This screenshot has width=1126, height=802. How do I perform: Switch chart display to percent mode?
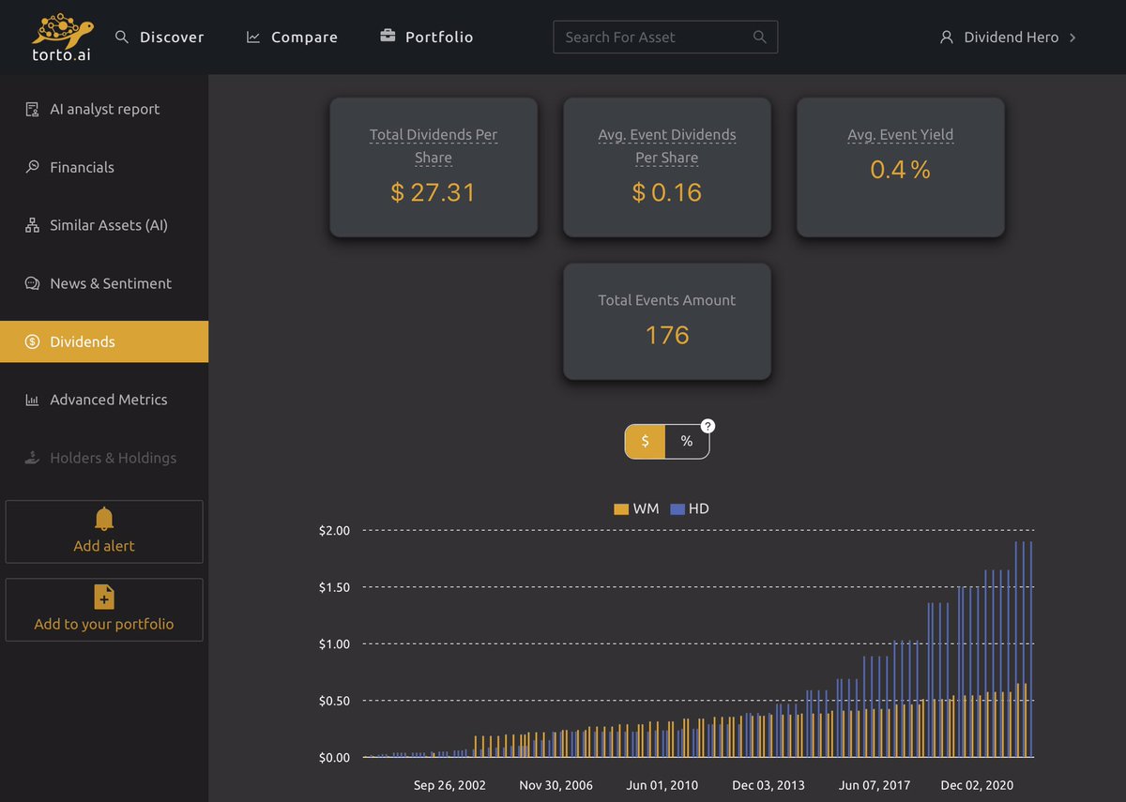(x=687, y=441)
